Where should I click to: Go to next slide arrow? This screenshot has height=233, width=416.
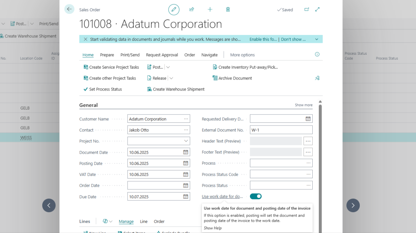(x=353, y=205)
